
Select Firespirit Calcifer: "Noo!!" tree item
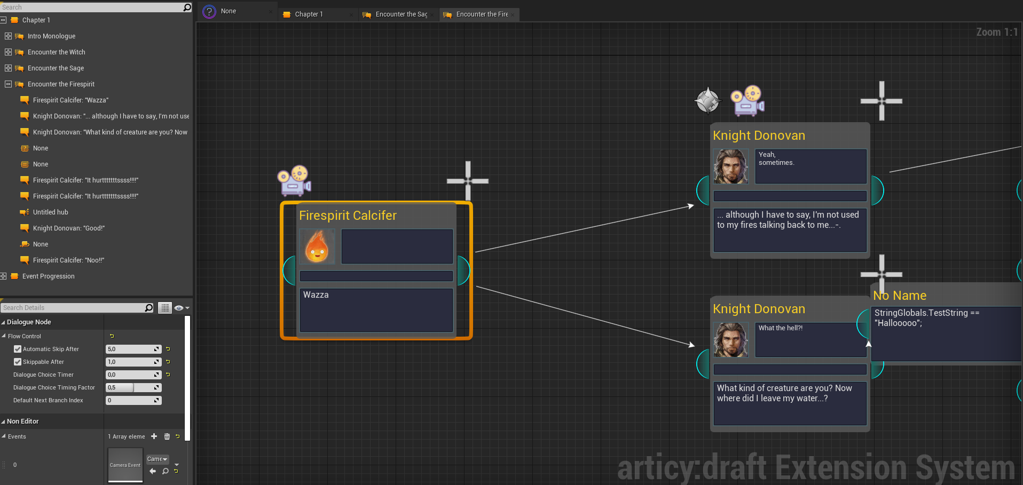click(68, 260)
